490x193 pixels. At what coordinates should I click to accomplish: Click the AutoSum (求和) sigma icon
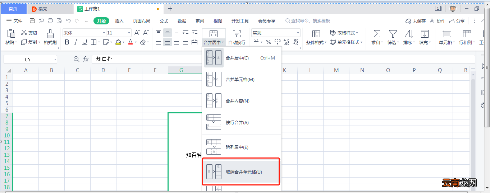pos(377,34)
